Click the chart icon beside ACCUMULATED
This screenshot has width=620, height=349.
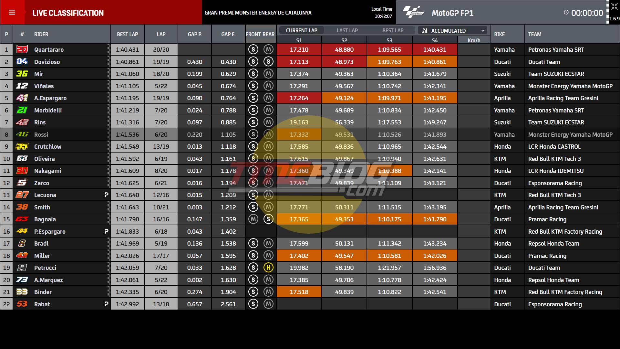(425, 31)
